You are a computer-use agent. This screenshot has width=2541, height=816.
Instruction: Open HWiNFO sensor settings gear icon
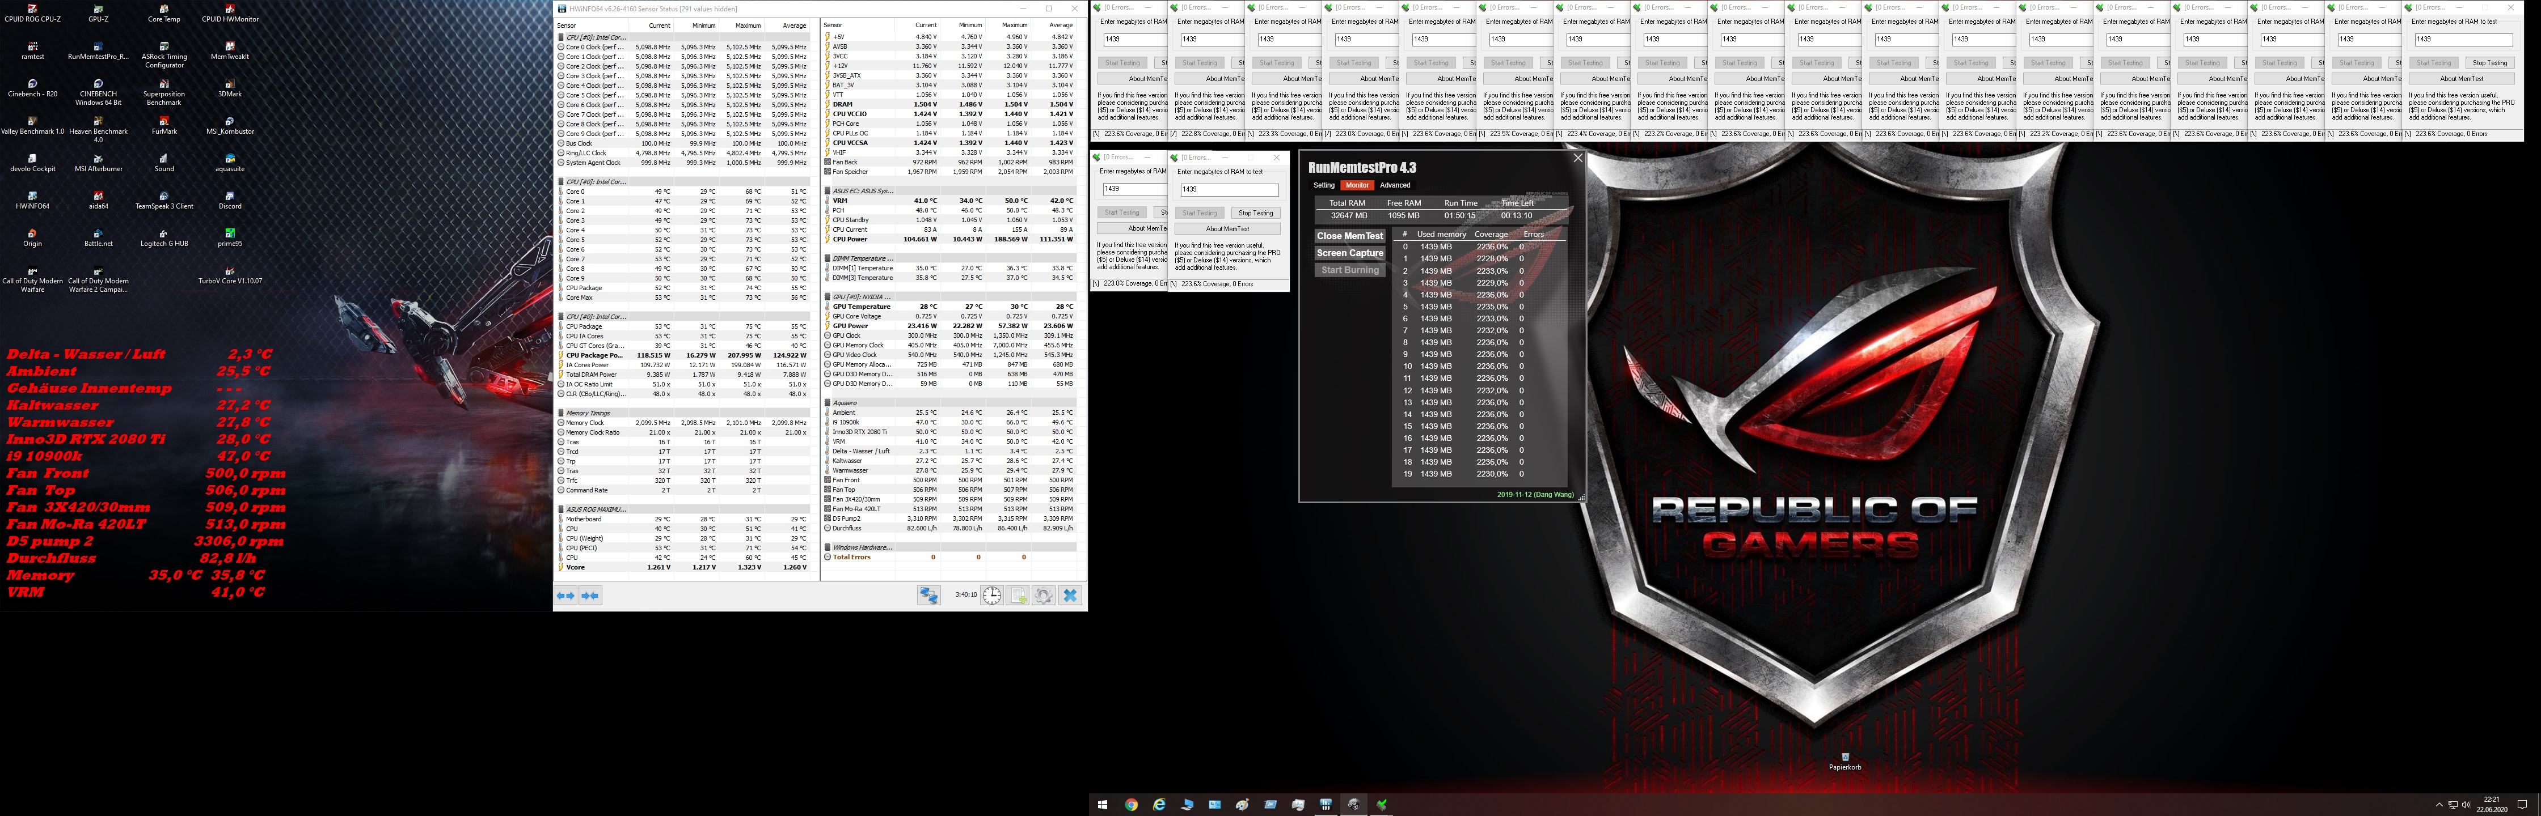click(1044, 595)
